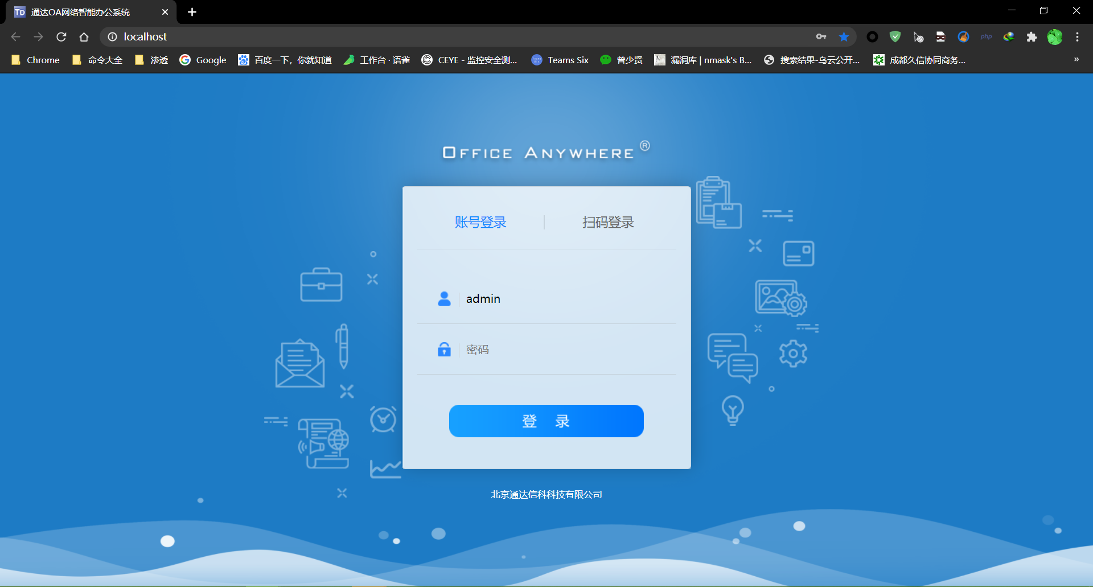Open the extension icon beside the shield
Image resolution: width=1093 pixels, height=587 pixels.
point(918,37)
